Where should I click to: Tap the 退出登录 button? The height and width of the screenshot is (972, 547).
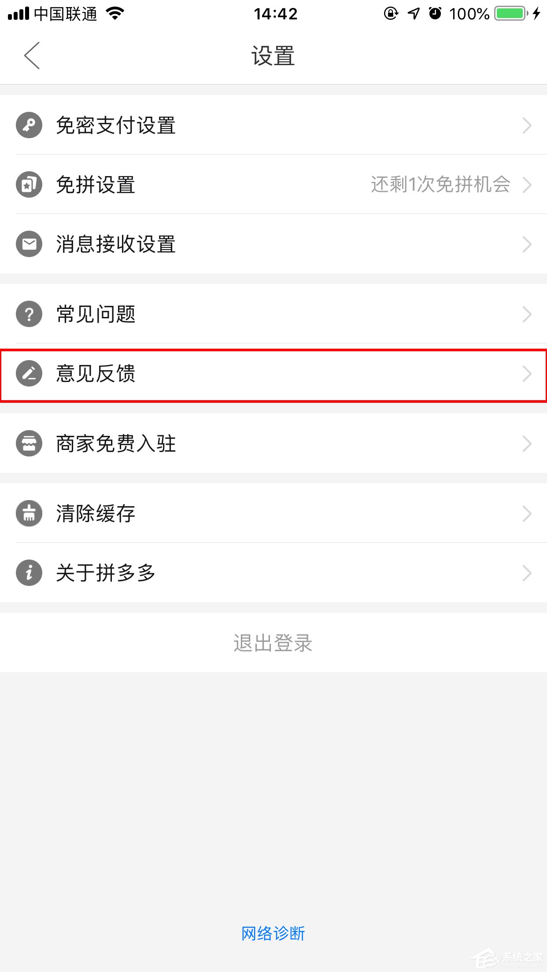tap(273, 643)
